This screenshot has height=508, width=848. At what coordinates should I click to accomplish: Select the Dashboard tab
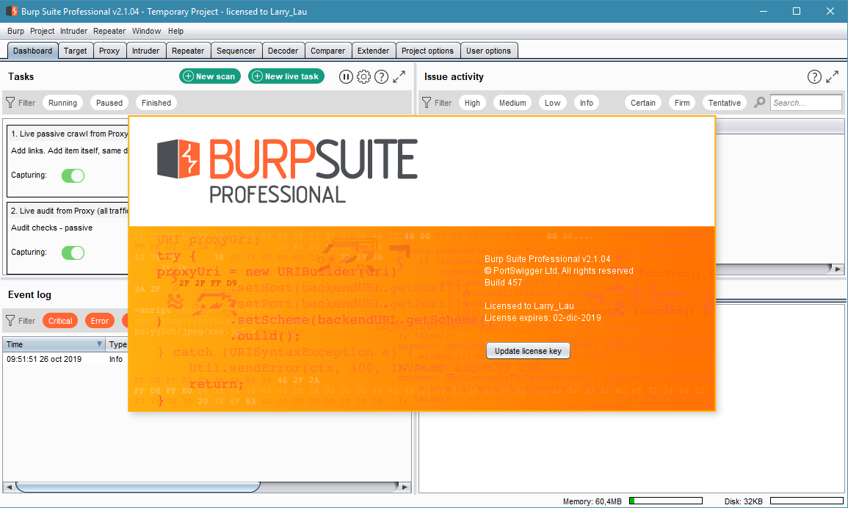(32, 51)
